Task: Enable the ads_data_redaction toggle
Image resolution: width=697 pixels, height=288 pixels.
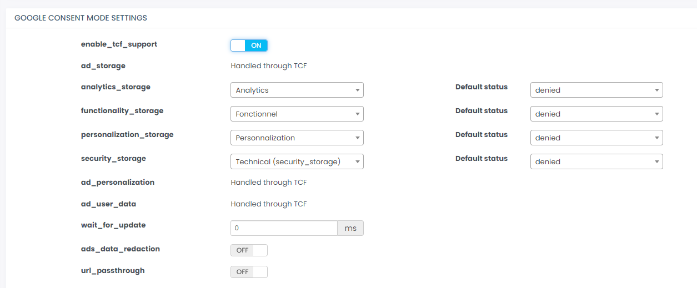Action: pos(249,250)
